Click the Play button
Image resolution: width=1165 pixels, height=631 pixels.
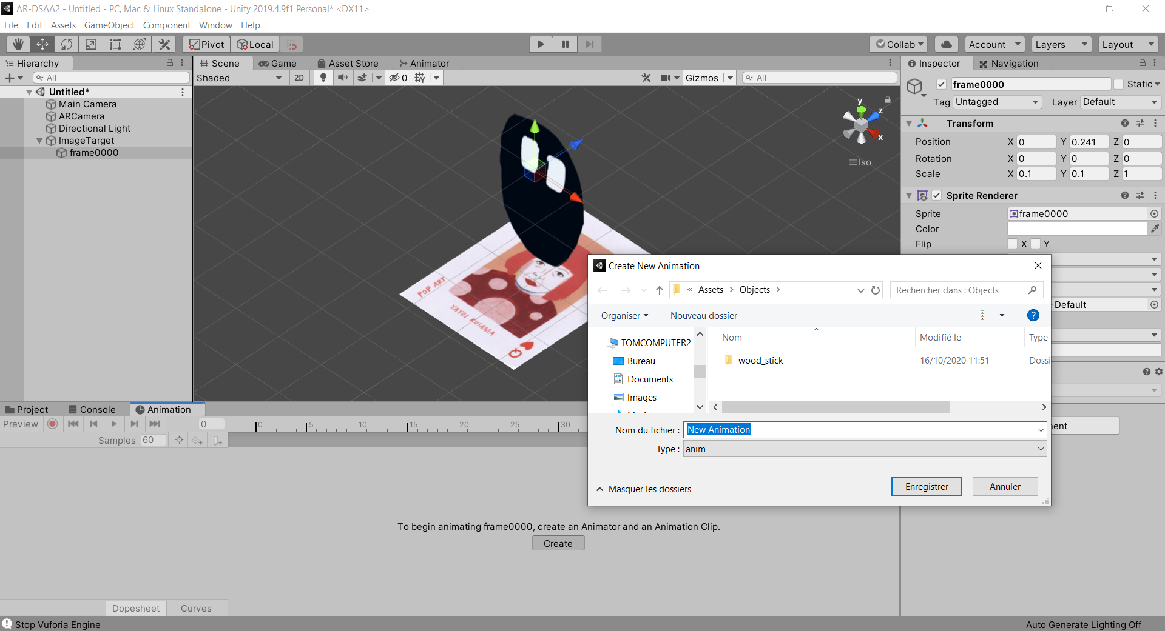(x=541, y=44)
